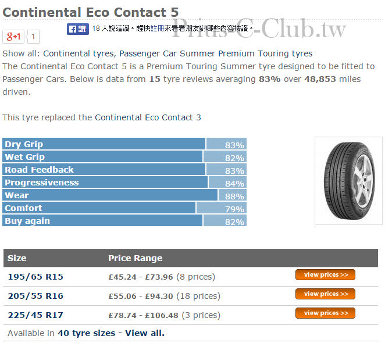Open the 225/45 R17 size link

click(x=35, y=315)
